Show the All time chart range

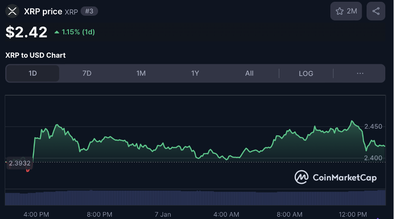249,73
